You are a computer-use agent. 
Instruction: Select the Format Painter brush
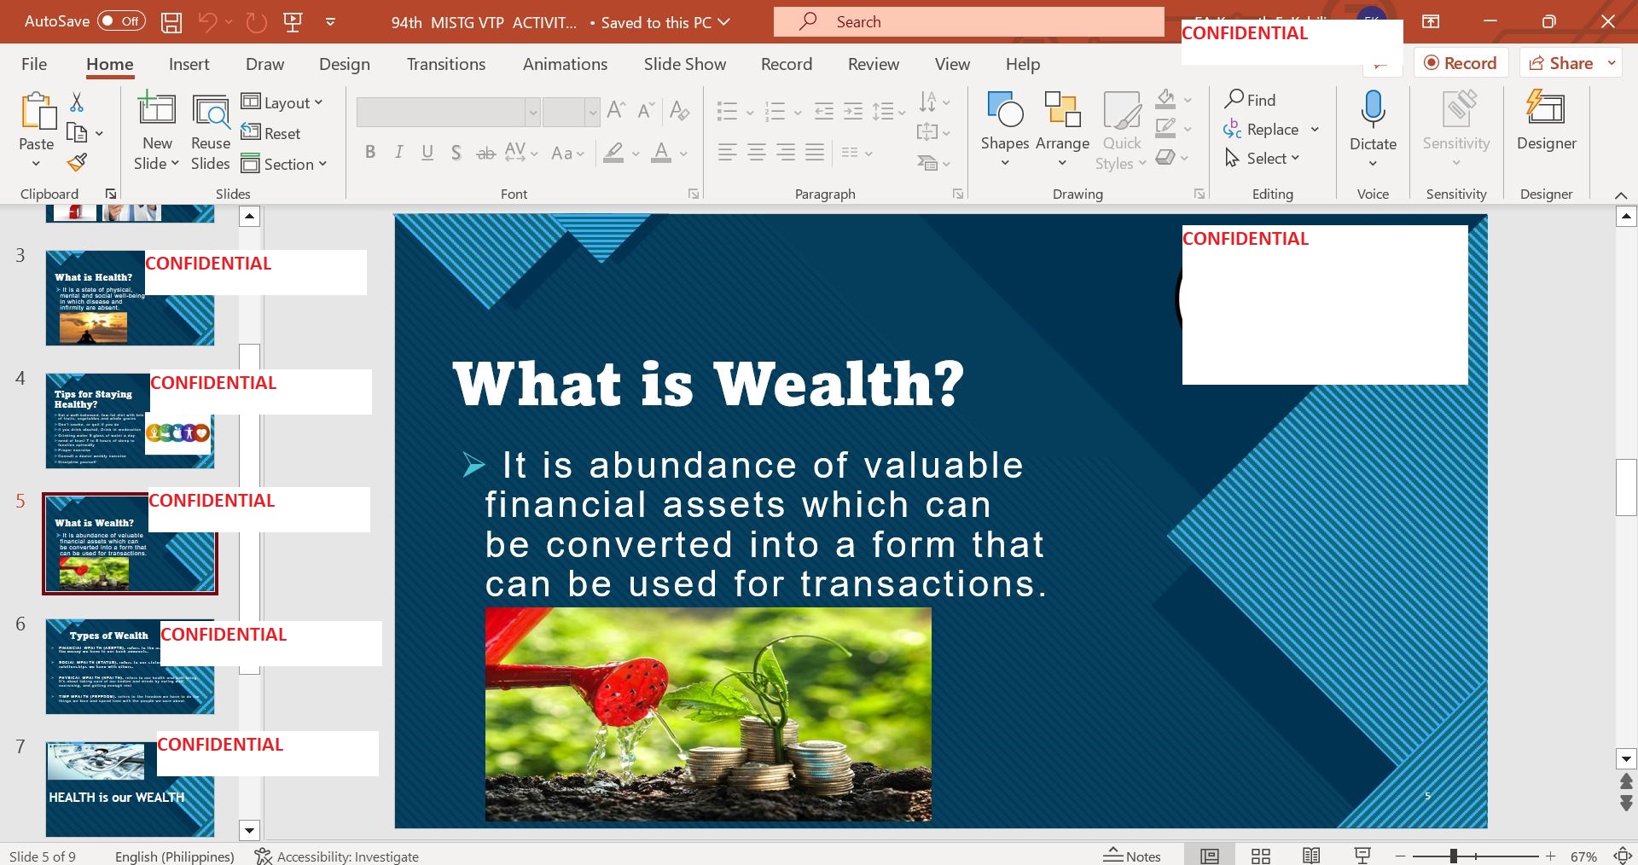pos(77,162)
